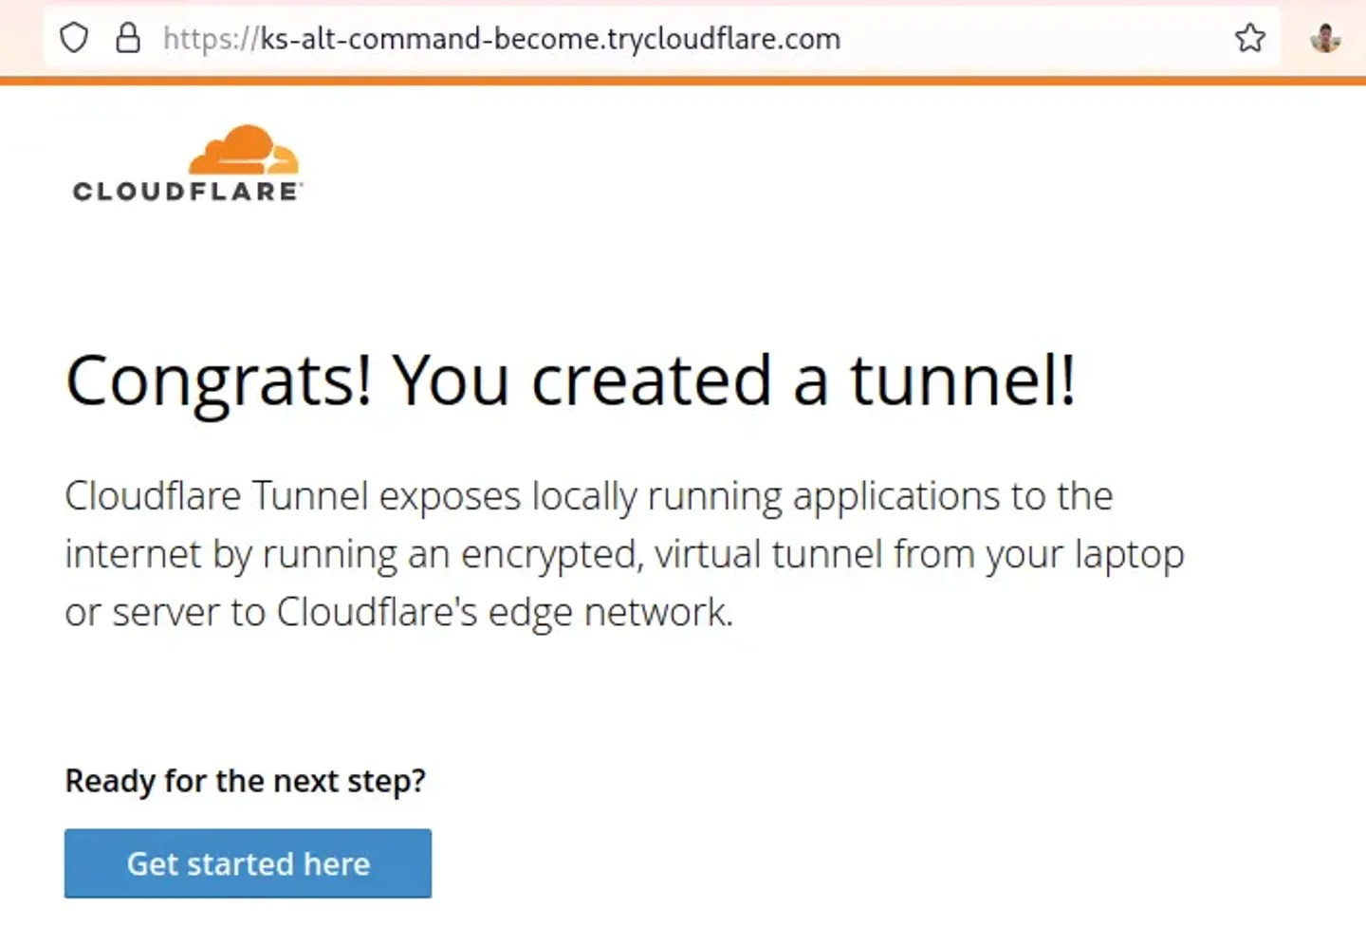Screen dimensions: 1366x944
Task: Click the Get started here button
Action: (x=248, y=863)
